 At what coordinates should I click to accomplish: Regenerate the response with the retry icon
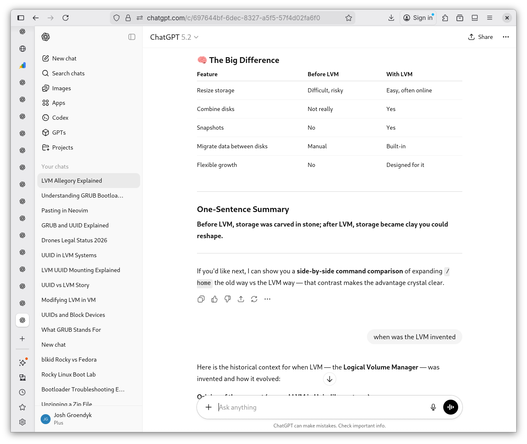[x=254, y=299]
